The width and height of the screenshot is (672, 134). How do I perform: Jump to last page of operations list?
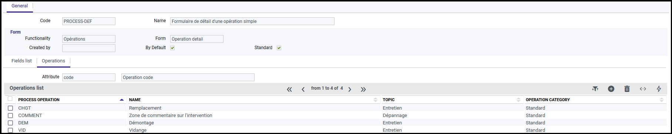pos(363,89)
